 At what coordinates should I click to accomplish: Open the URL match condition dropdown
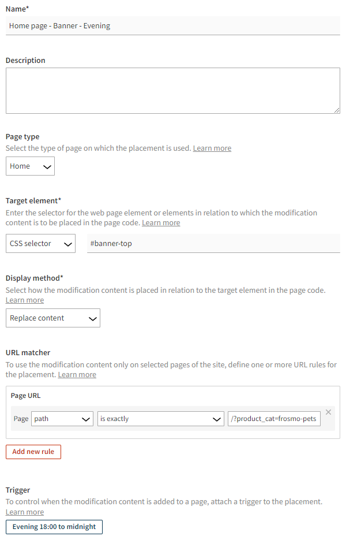pos(160,418)
